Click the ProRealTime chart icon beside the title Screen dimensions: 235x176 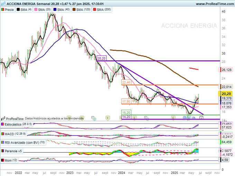pyautogui.click(x=3, y=3)
